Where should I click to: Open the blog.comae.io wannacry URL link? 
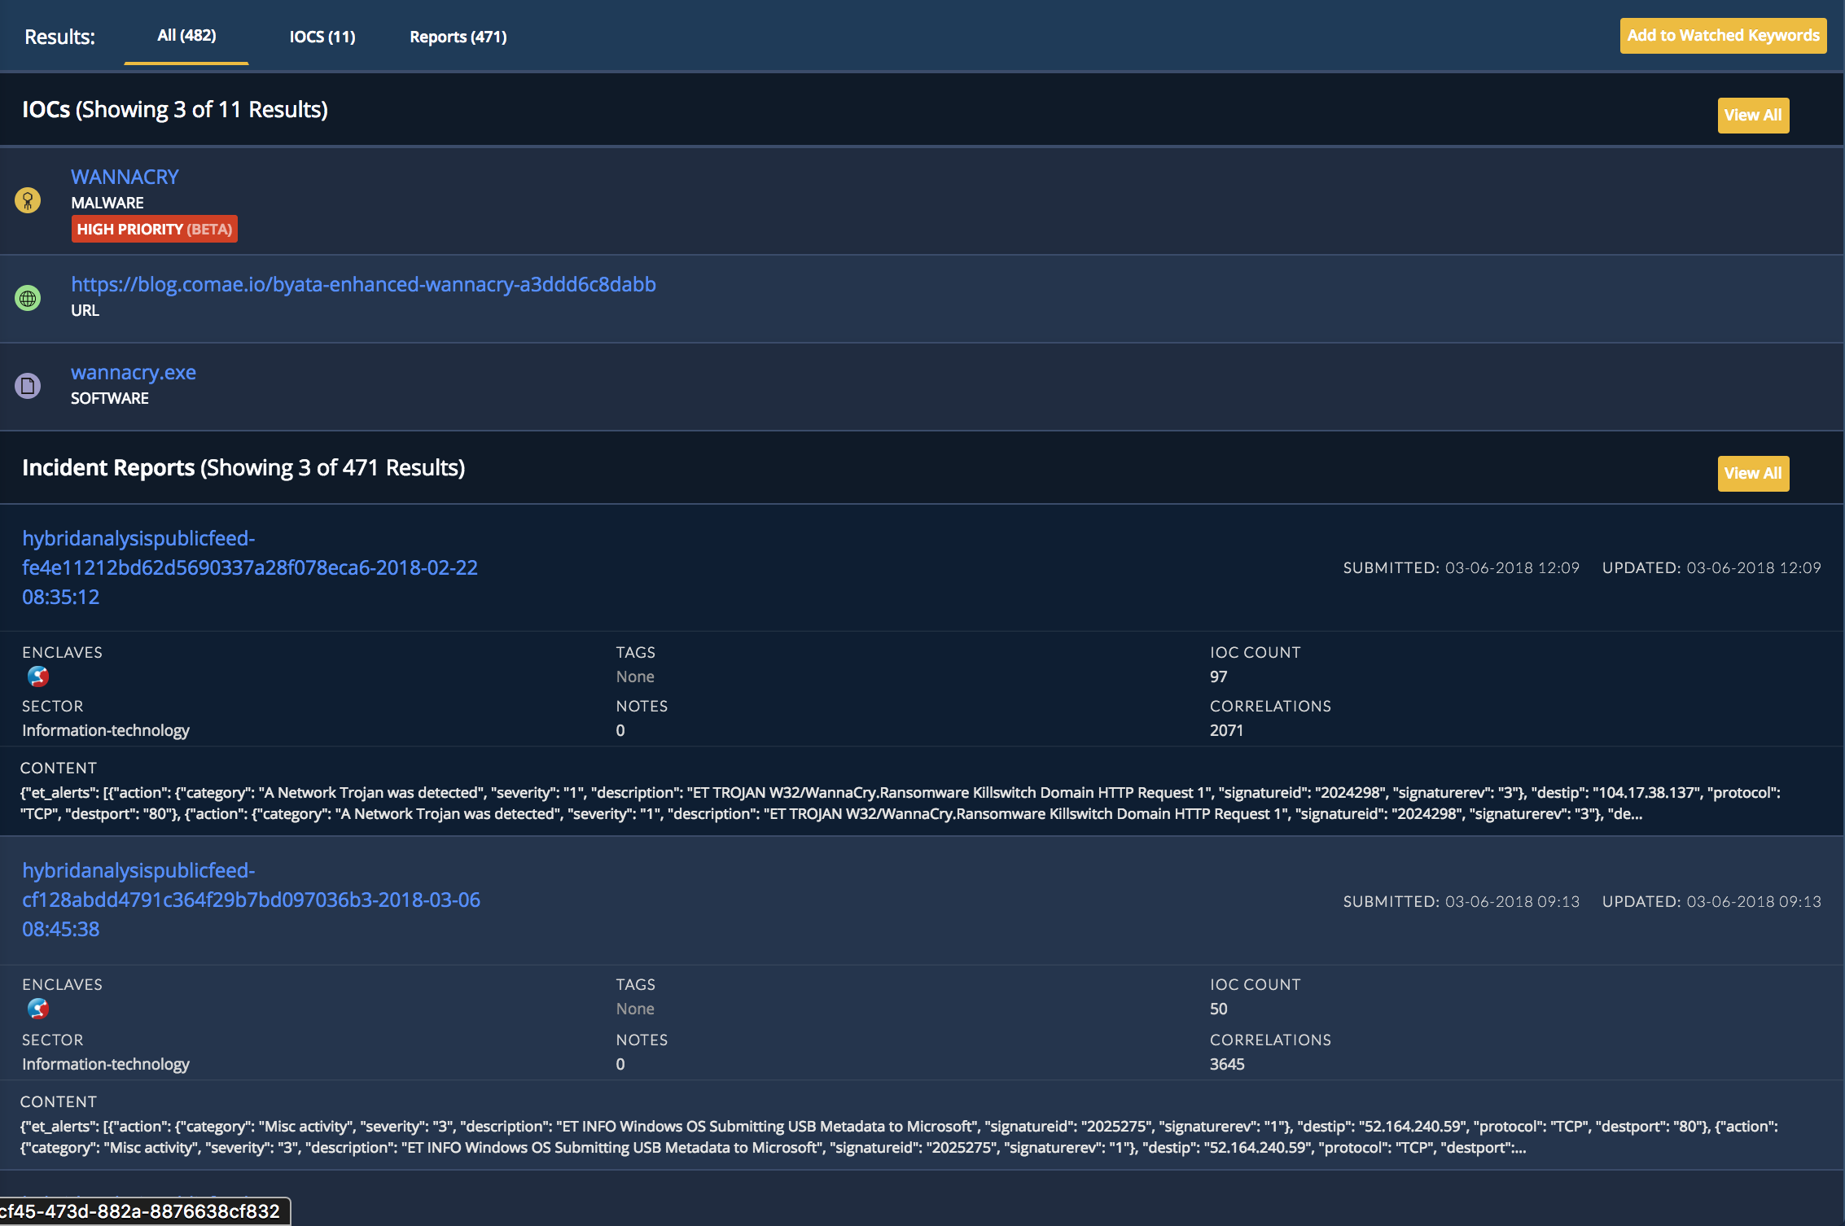pos(363,284)
